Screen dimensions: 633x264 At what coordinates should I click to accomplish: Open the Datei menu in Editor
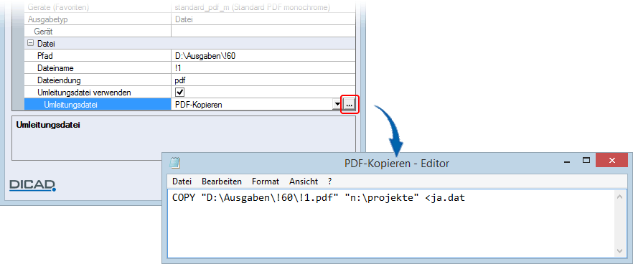(x=182, y=181)
